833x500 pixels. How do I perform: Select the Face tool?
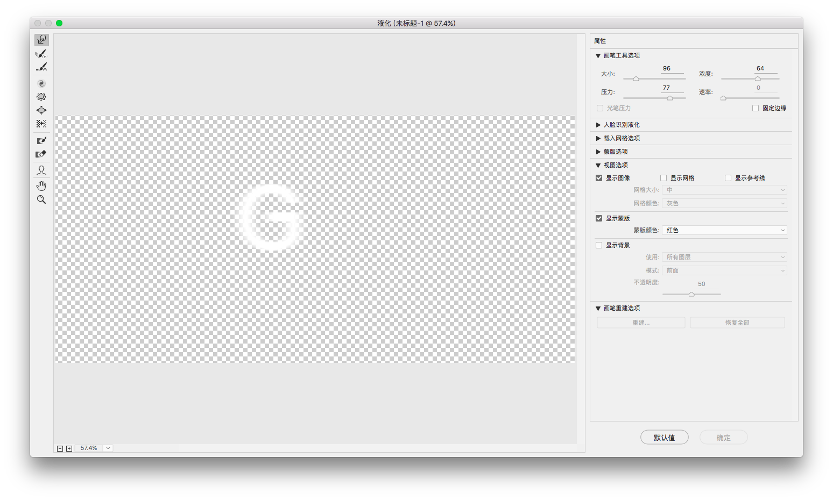tap(41, 170)
